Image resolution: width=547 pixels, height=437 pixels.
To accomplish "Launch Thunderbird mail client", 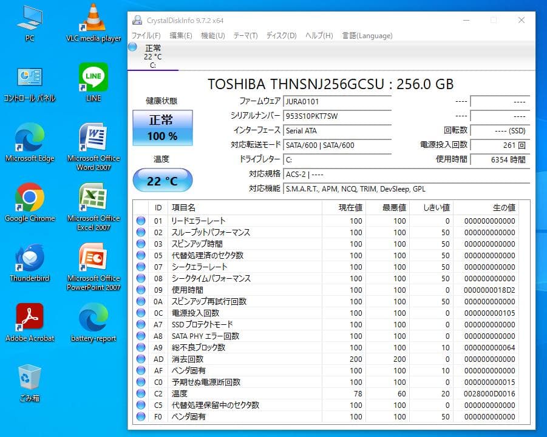I will pyautogui.click(x=30, y=257).
